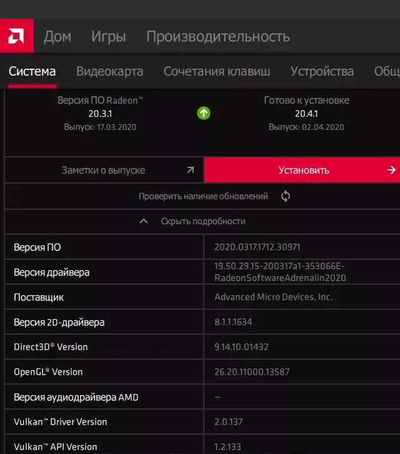Click Поставщик row label
This screenshot has width=400, height=454.
tap(39, 297)
